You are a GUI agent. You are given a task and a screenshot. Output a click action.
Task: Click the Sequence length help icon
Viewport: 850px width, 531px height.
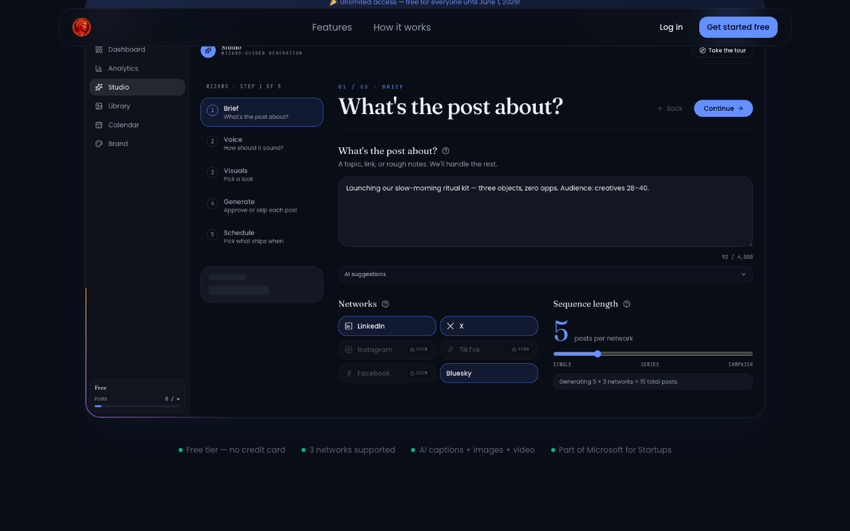627,304
